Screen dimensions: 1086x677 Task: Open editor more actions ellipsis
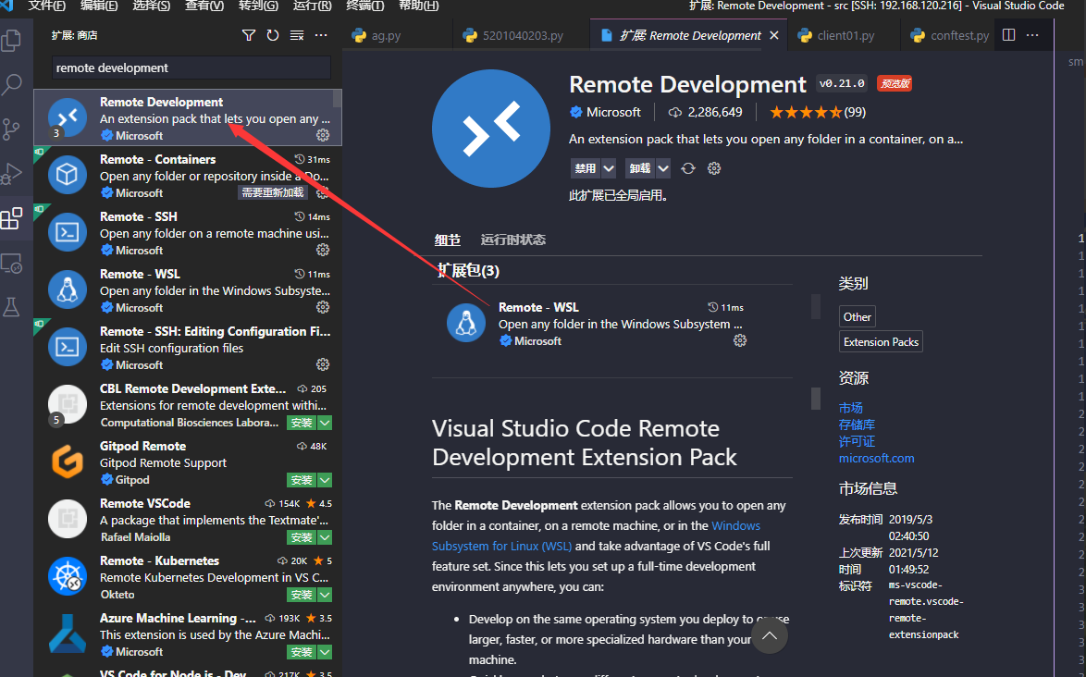(1032, 35)
